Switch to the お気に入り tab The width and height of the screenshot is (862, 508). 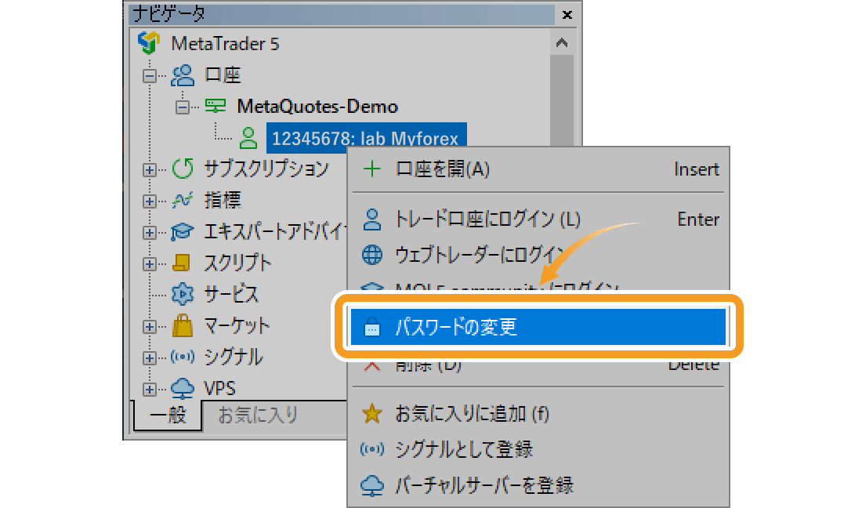257,415
